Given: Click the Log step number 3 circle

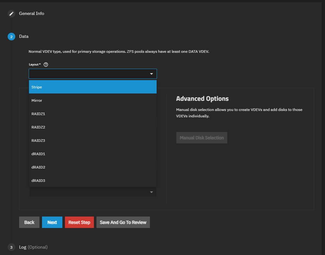Looking at the screenshot, I should (x=11, y=247).
